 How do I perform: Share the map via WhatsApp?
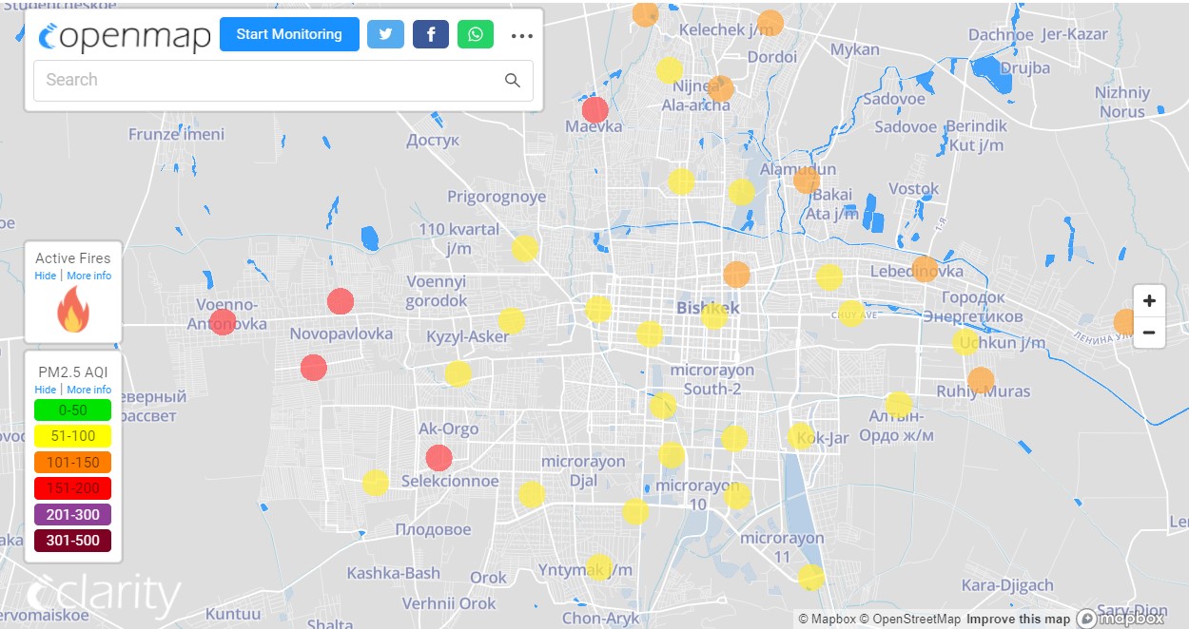coord(476,34)
